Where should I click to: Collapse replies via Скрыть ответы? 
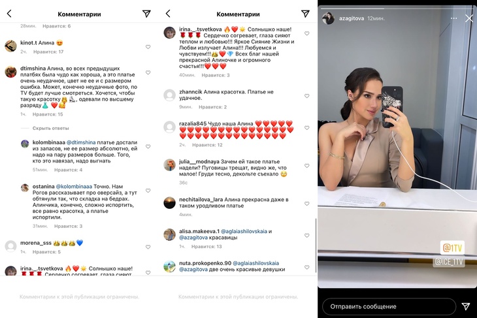coord(50,128)
